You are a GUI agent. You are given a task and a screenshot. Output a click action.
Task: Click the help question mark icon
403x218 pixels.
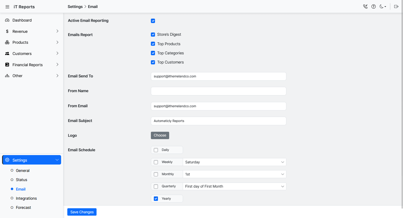(x=373, y=6)
